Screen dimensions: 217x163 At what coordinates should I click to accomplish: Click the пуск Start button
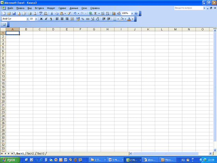(x=10, y=160)
